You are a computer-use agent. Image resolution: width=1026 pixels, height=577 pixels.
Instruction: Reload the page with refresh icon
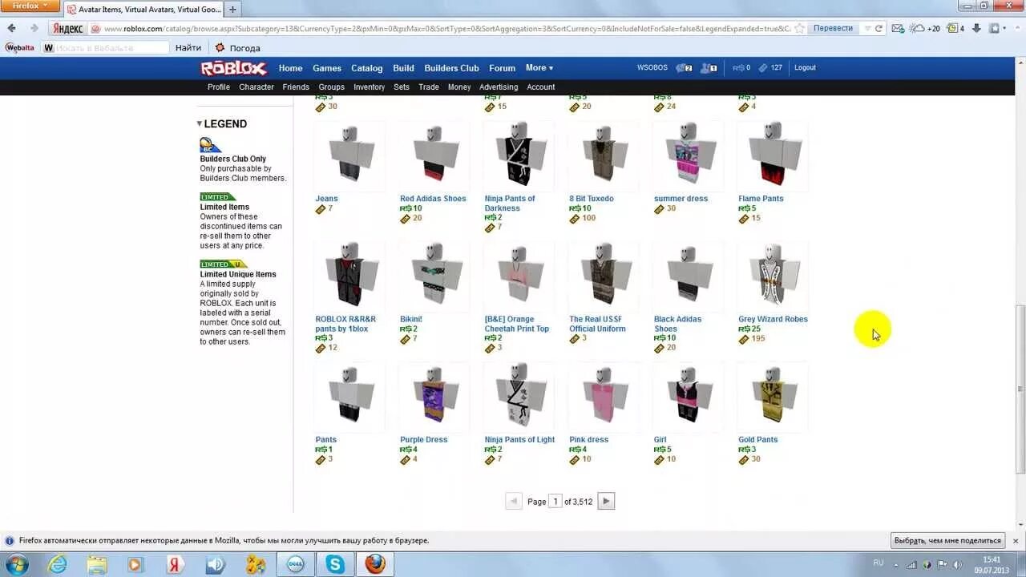click(x=879, y=28)
